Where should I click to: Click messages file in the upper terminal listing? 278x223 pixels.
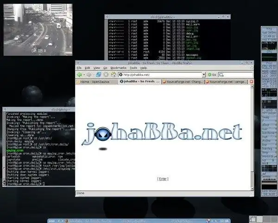[192, 55]
